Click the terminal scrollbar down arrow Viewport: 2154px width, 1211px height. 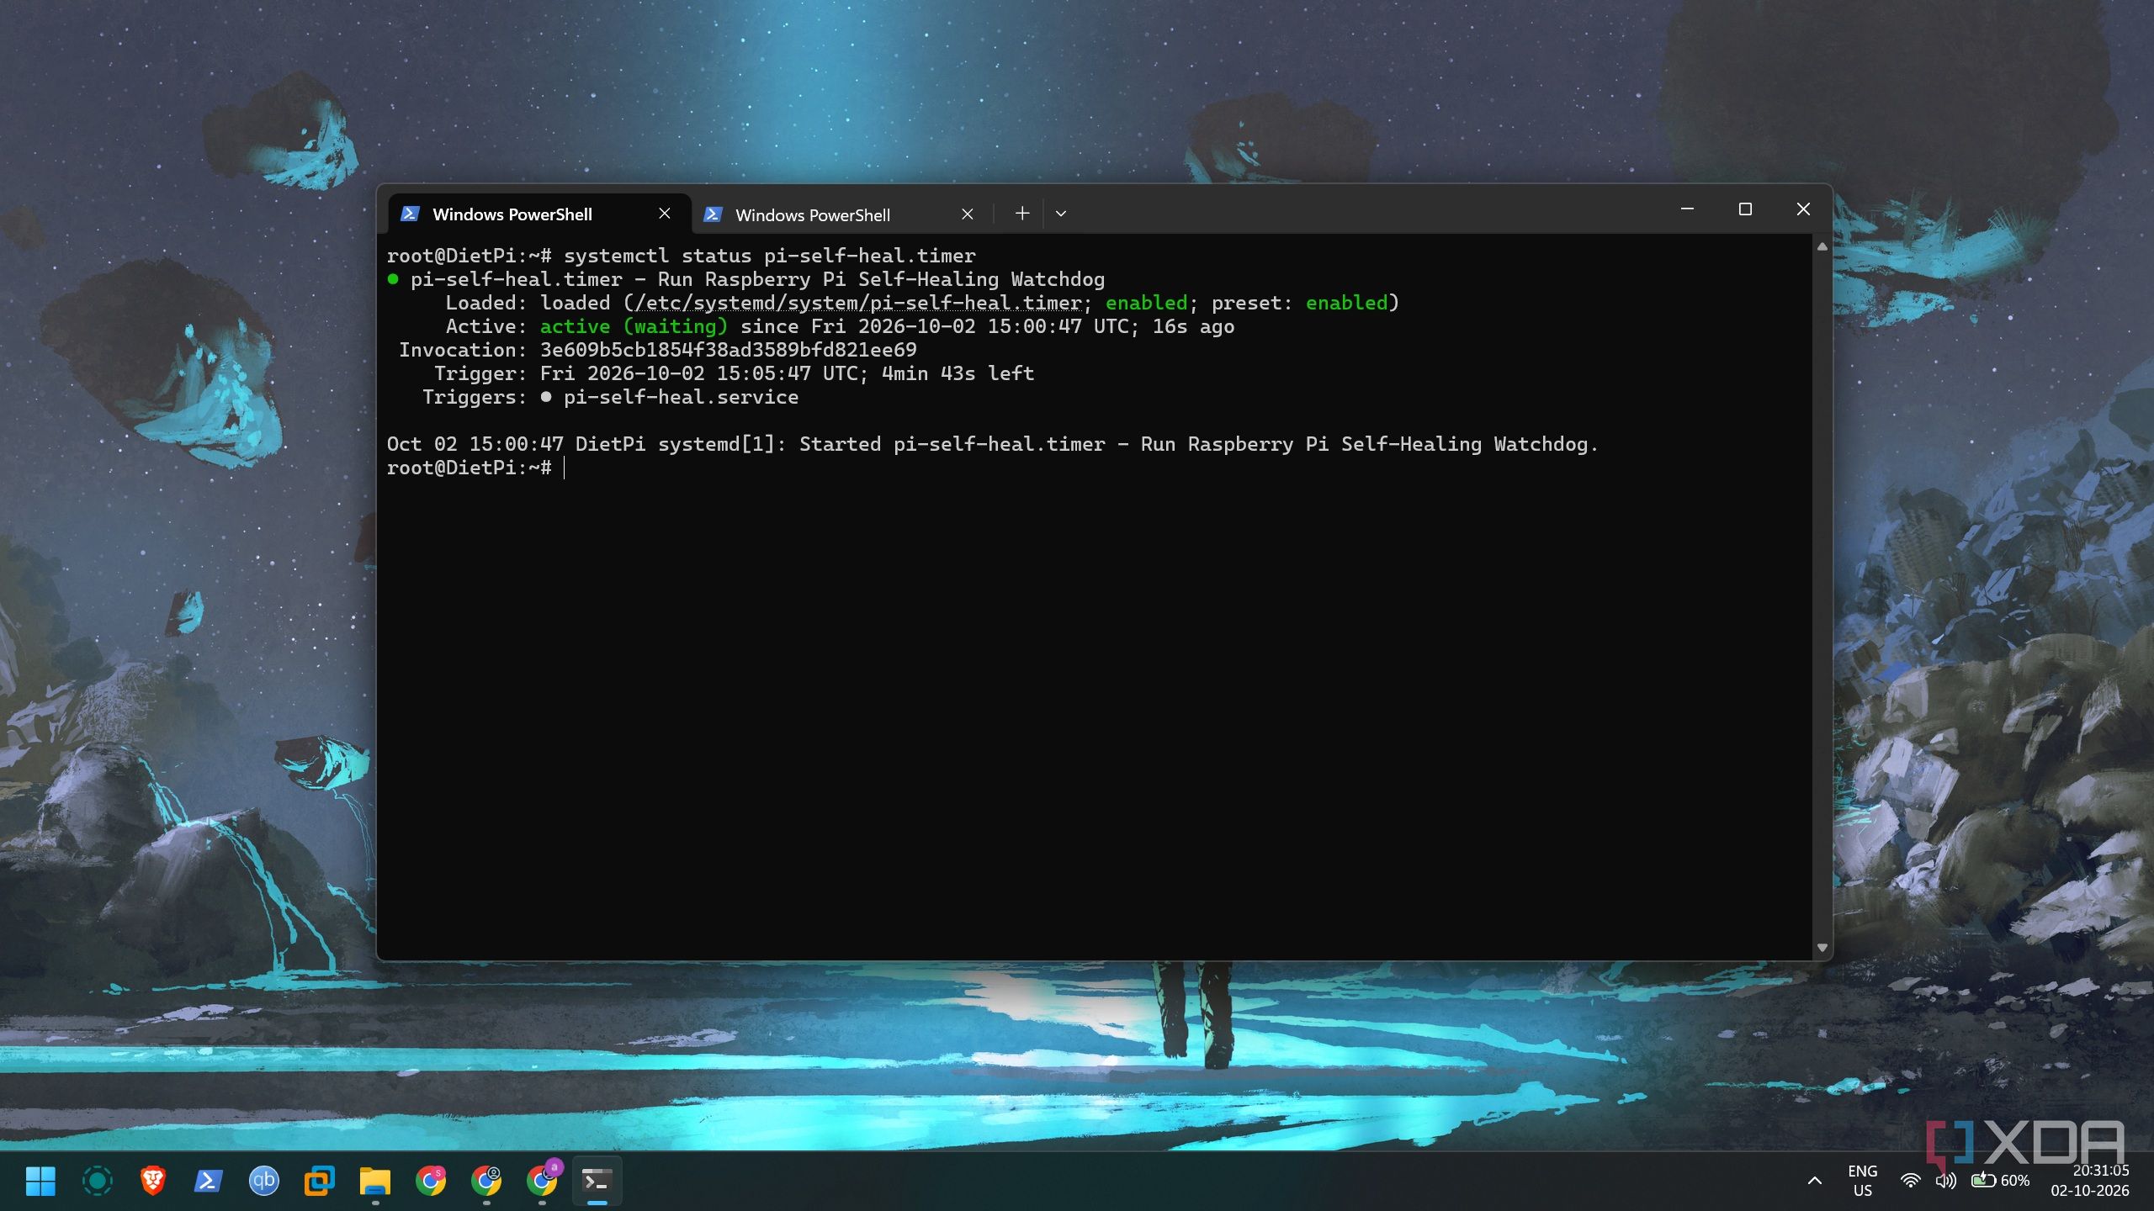click(x=1822, y=948)
